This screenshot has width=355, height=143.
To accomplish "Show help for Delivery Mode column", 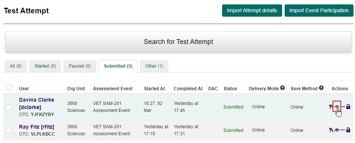I will pos(282,88).
